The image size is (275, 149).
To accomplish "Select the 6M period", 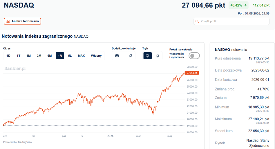I will (x=50, y=56).
